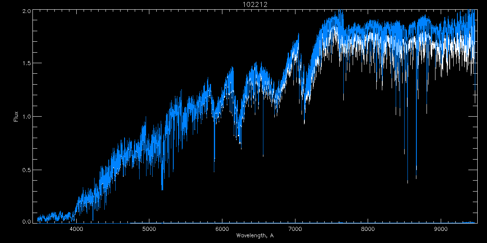
Task: Click the Wavelength, A axis label
Action: (x=255, y=235)
